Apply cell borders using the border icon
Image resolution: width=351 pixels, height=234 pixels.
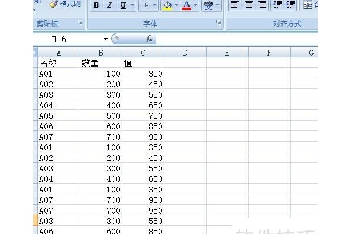point(145,5)
